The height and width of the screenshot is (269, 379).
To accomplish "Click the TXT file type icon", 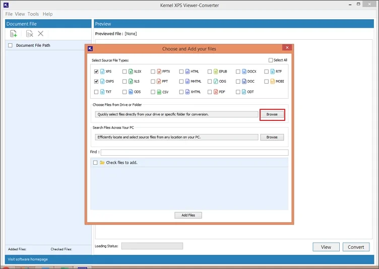I will (102, 92).
